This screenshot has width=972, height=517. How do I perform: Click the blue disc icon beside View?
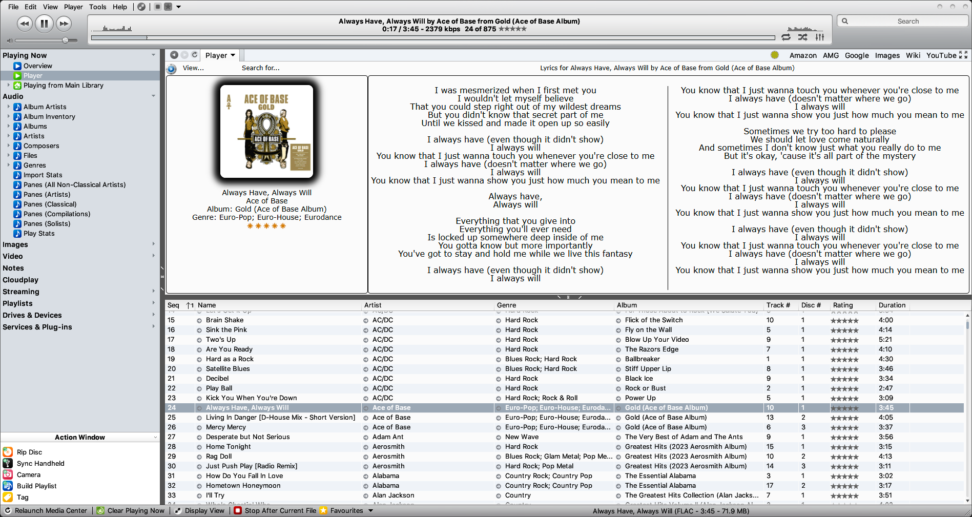tap(172, 69)
